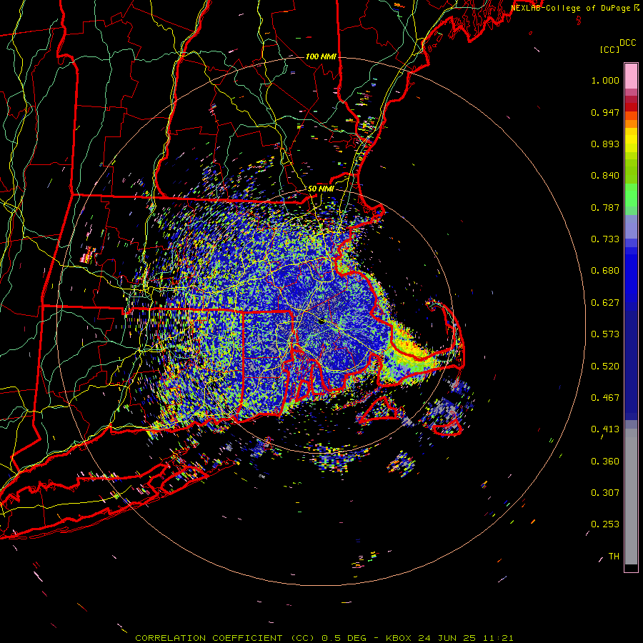Click the 1.000 value on the color scale
The height and width of the screenshot is (643, 643).
[605, 80]
